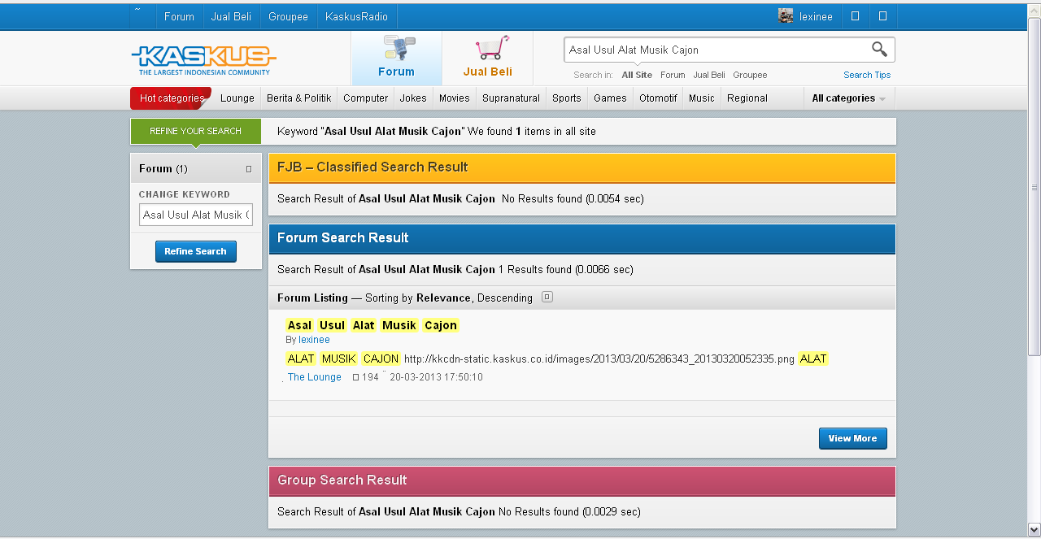The image size is (1041, 539).
Task: Open KaskusRadio in the top bar
Action: 356,16
